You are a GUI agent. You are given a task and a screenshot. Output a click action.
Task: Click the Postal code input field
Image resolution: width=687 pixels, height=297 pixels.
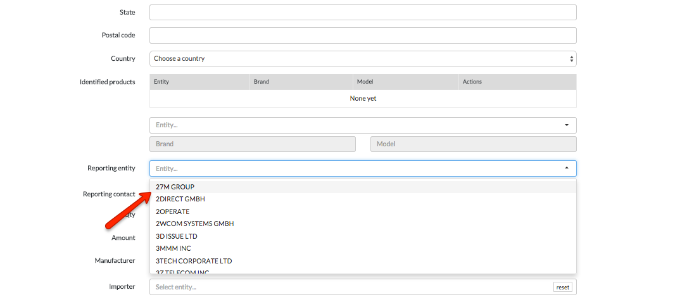[x=363, y=35]
